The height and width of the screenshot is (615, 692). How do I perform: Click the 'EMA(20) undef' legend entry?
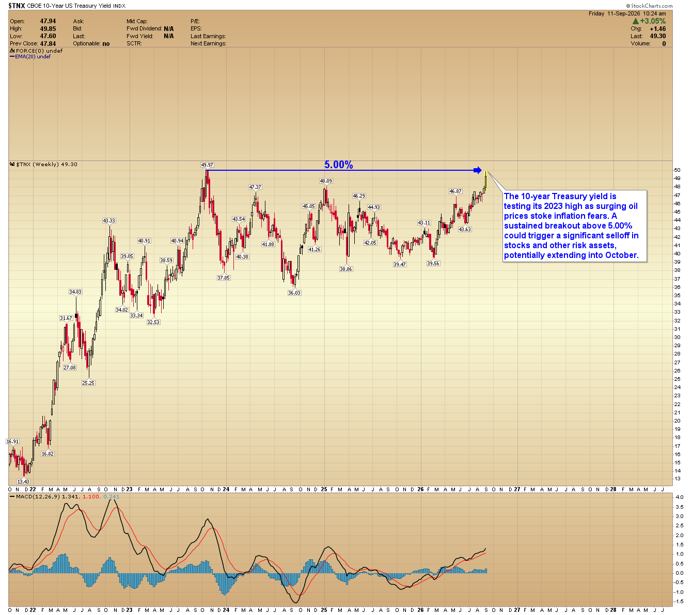30,57
